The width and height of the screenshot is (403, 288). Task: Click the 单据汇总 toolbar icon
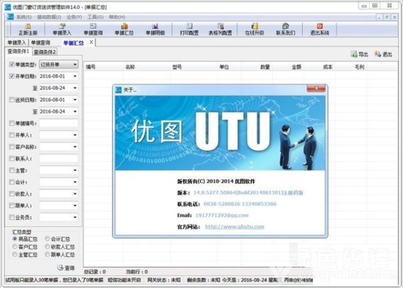pyautogui.click(x=124, y=29)
